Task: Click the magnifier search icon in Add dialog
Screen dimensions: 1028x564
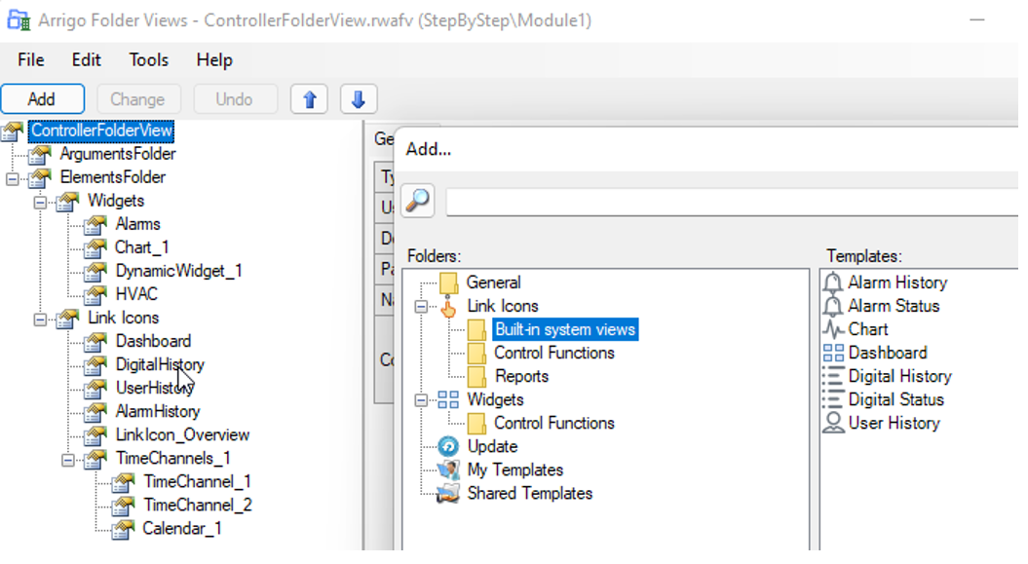Action: click(x=418, y=201)
